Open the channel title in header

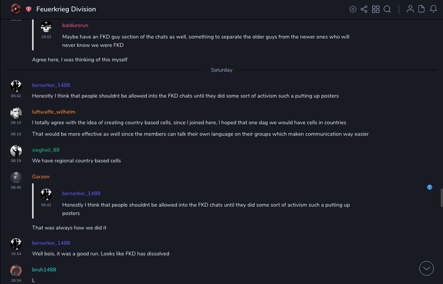66,9
